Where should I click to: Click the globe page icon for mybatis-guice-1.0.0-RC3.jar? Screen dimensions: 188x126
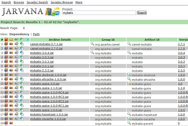coord(22,97)
